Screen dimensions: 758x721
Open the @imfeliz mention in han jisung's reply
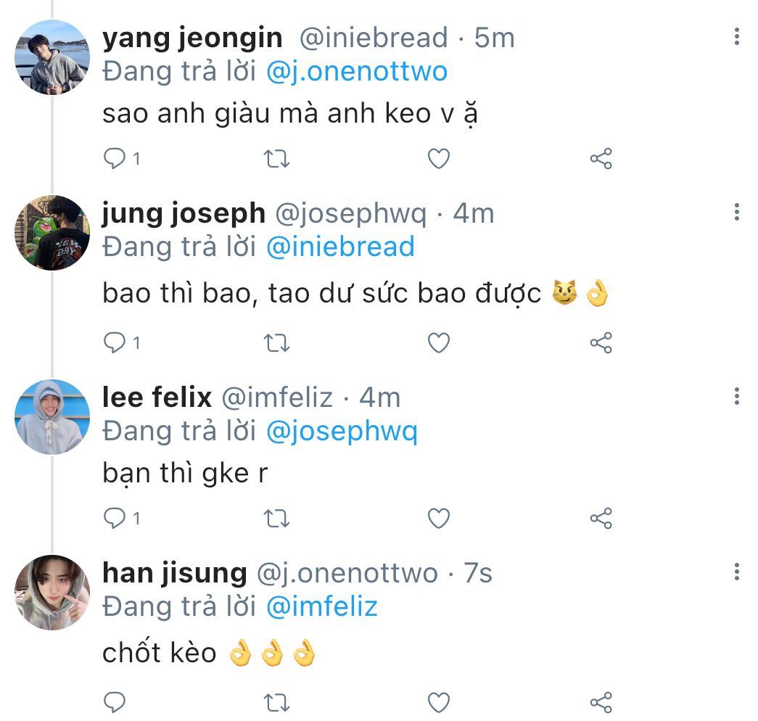tap(322, 606)
